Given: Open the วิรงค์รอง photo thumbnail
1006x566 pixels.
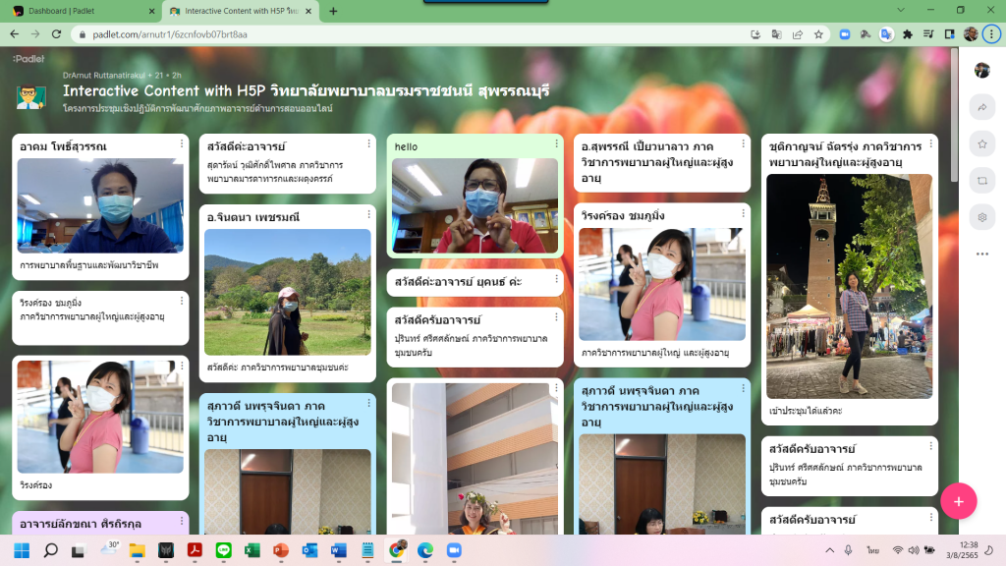Looking at the screenshot, I should tap(98, 418).
